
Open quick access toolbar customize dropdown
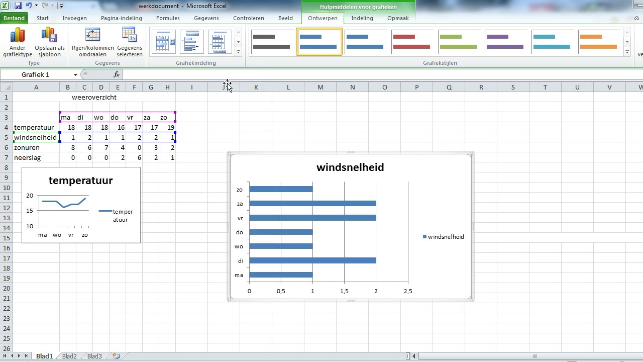61,6
